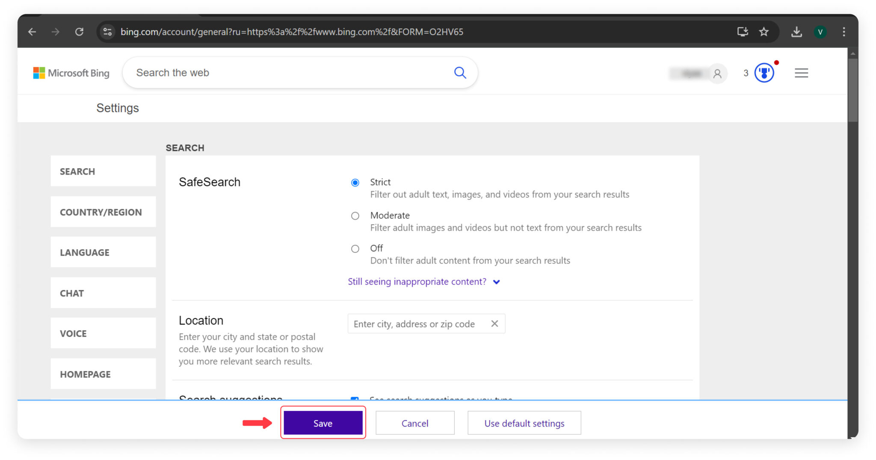Click the search magnifier icon

[x=460, y=73]
